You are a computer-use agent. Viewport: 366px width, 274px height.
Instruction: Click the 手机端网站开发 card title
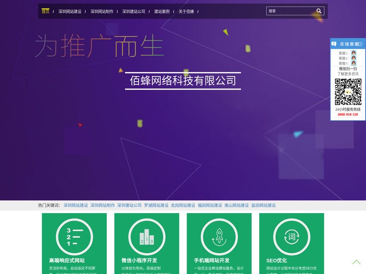click(211, 260)
